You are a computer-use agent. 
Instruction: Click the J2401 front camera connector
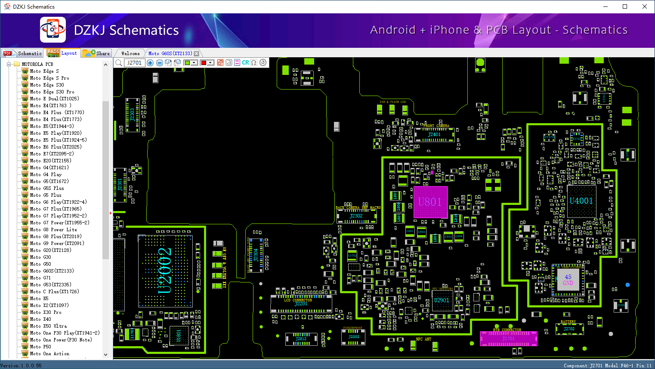434,134
